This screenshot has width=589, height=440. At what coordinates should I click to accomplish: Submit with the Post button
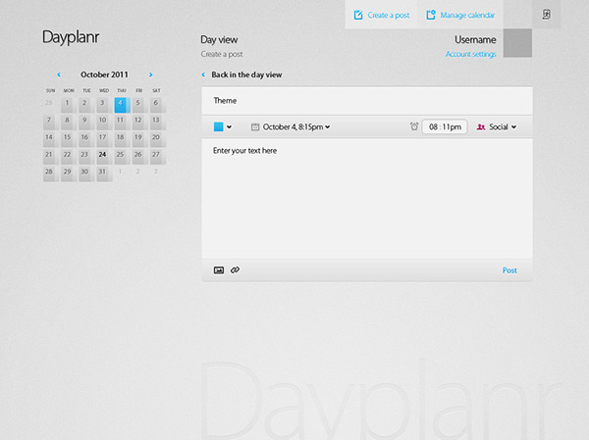pos(509,270)
